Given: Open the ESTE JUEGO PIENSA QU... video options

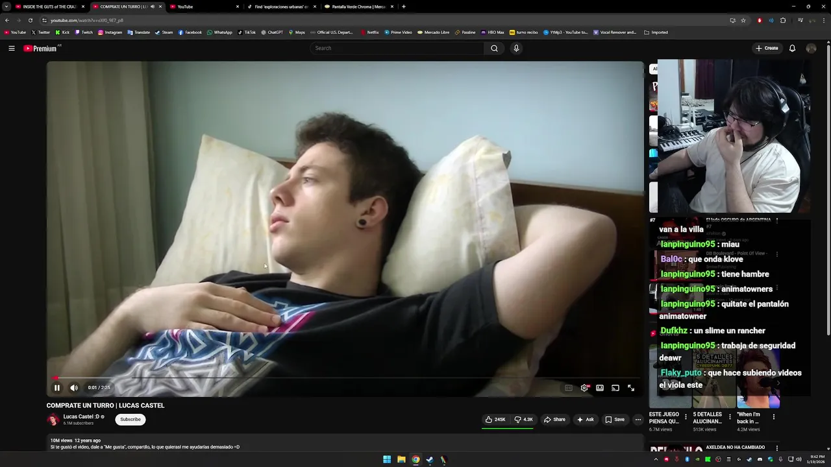Looking at the screenshot, I should coord(686,417).
